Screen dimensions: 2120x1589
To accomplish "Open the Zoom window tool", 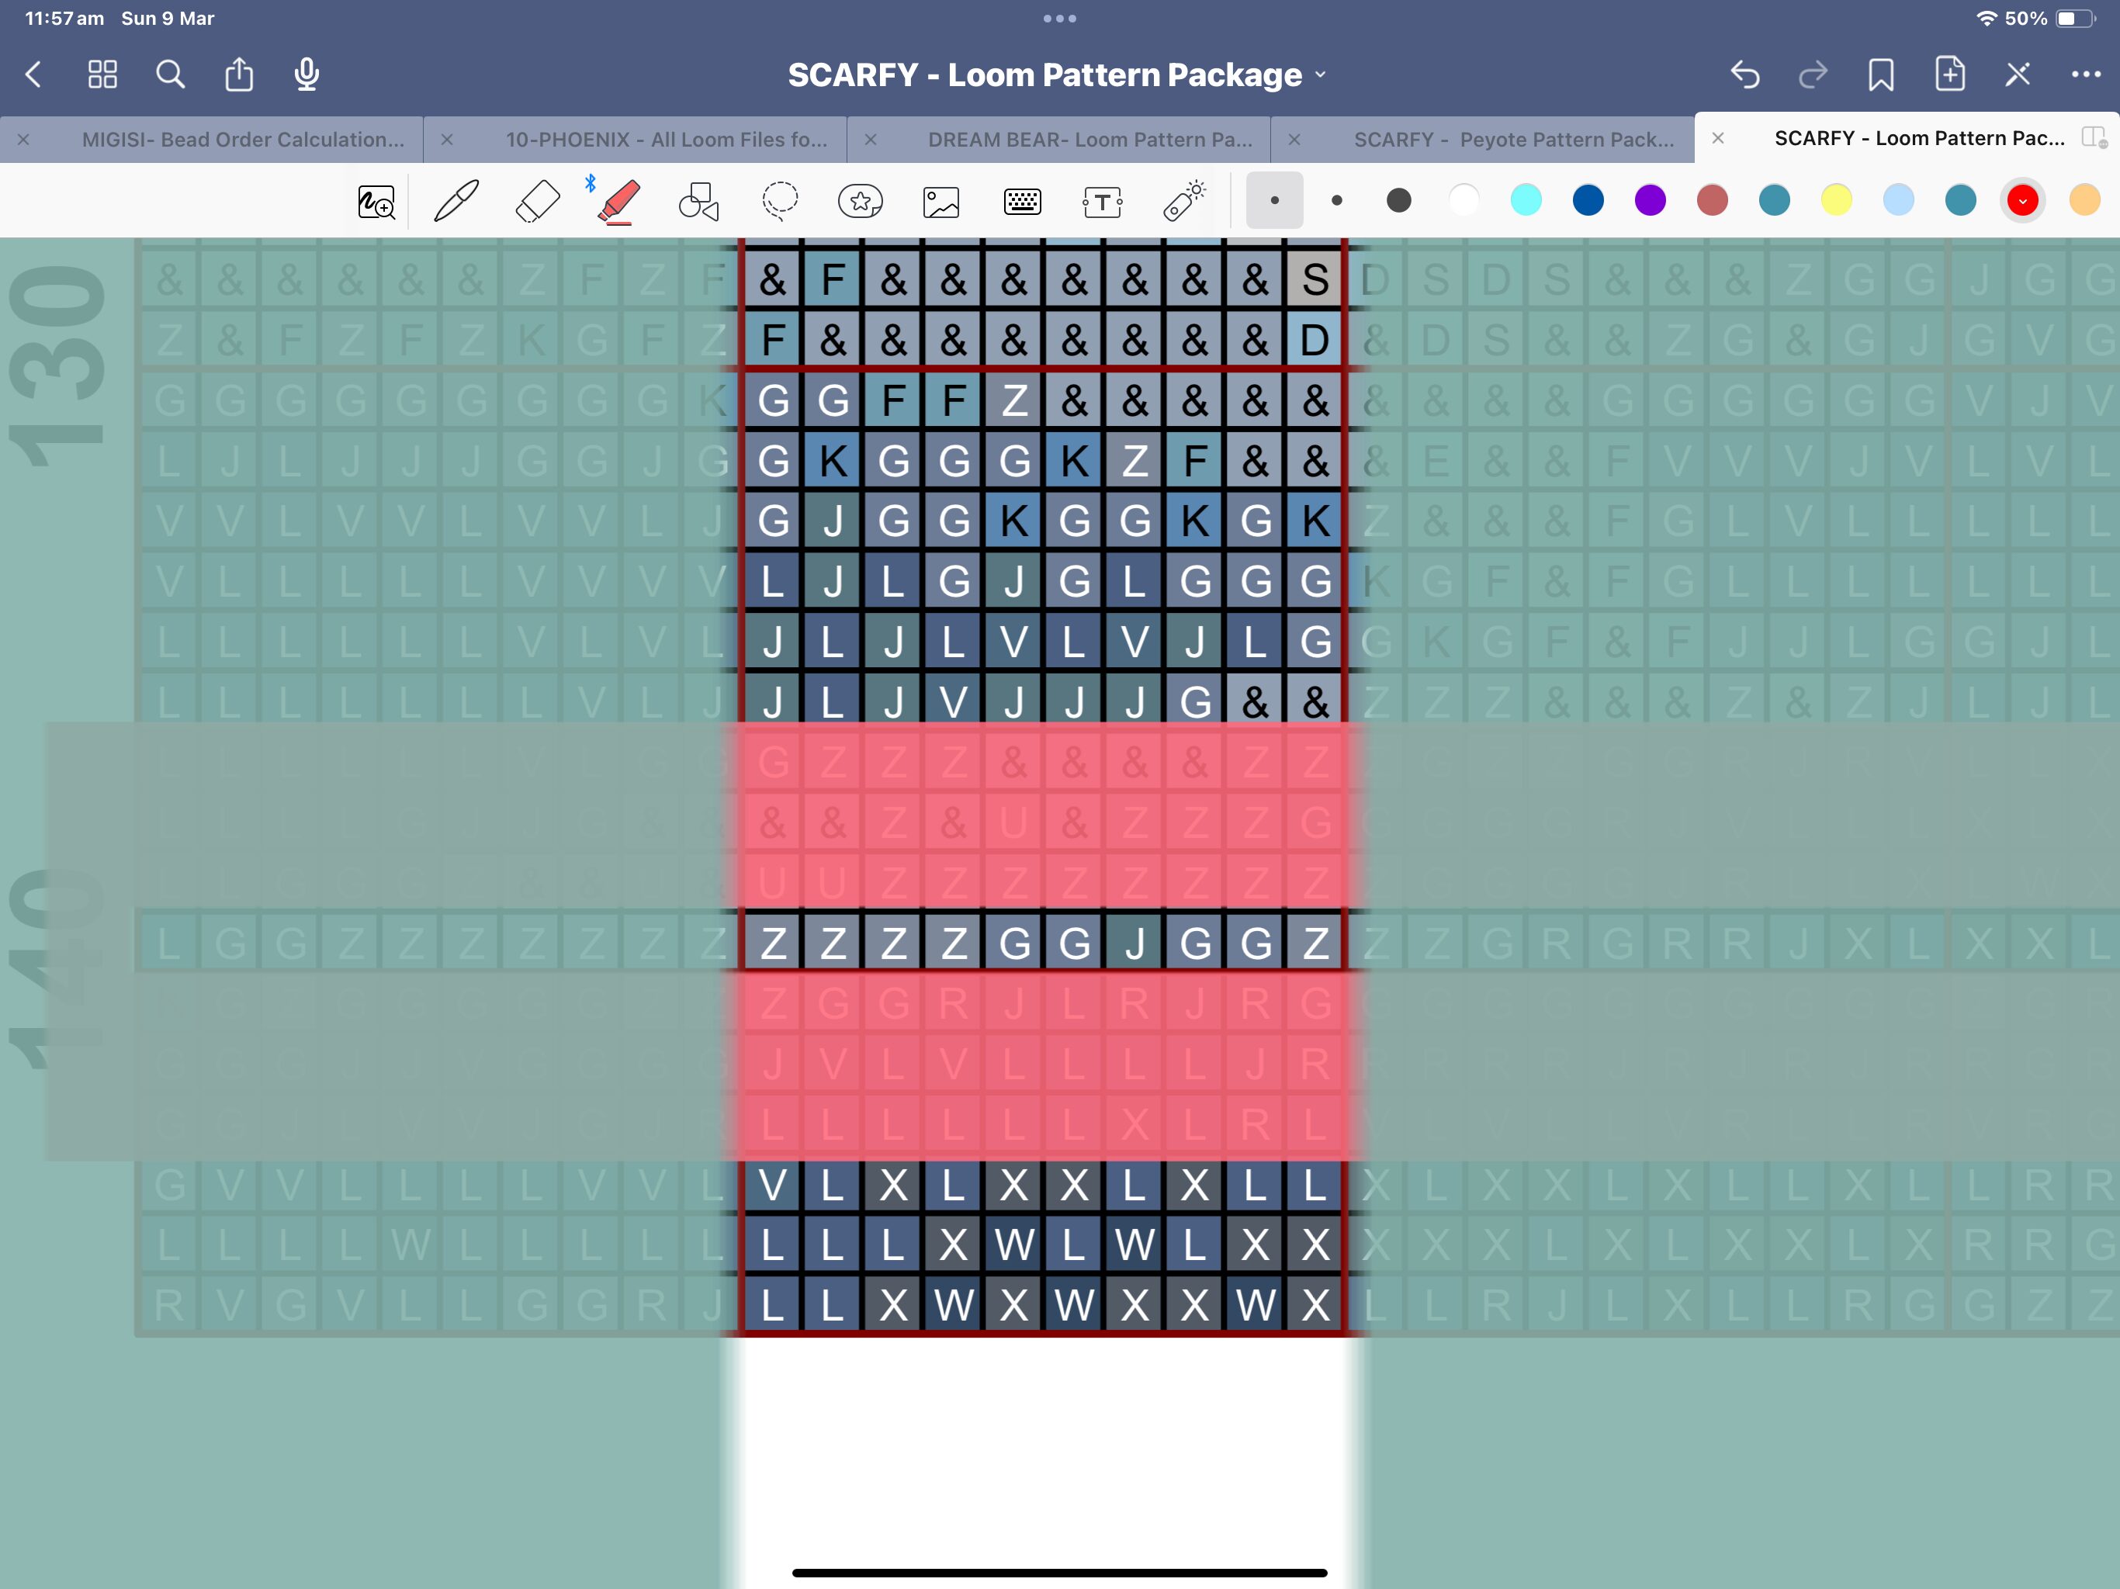I will (376, 201).
